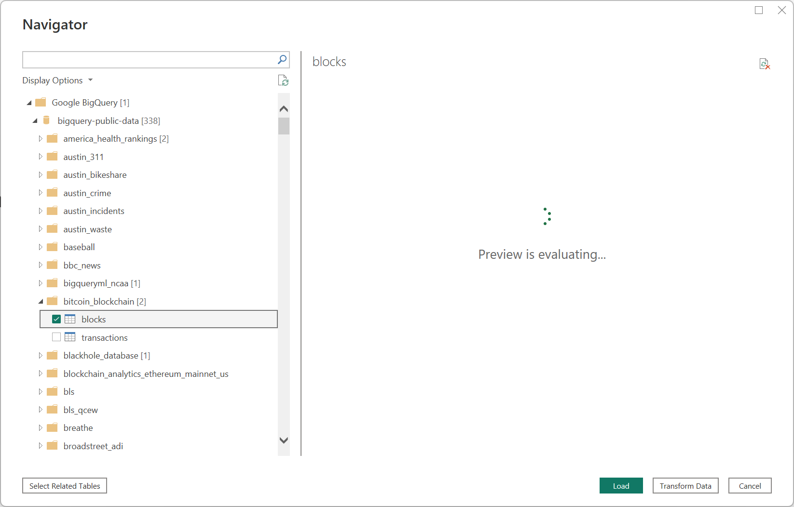Click the Navigator search input field
This screenshot has height=507, width=794.
[x=150, y=60]
